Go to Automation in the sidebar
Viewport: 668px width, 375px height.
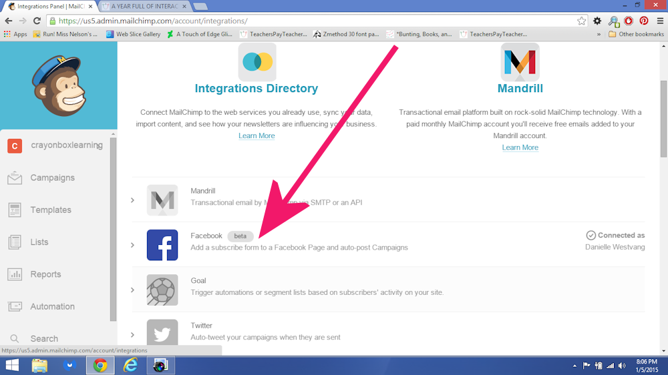[x=52, y=306]
